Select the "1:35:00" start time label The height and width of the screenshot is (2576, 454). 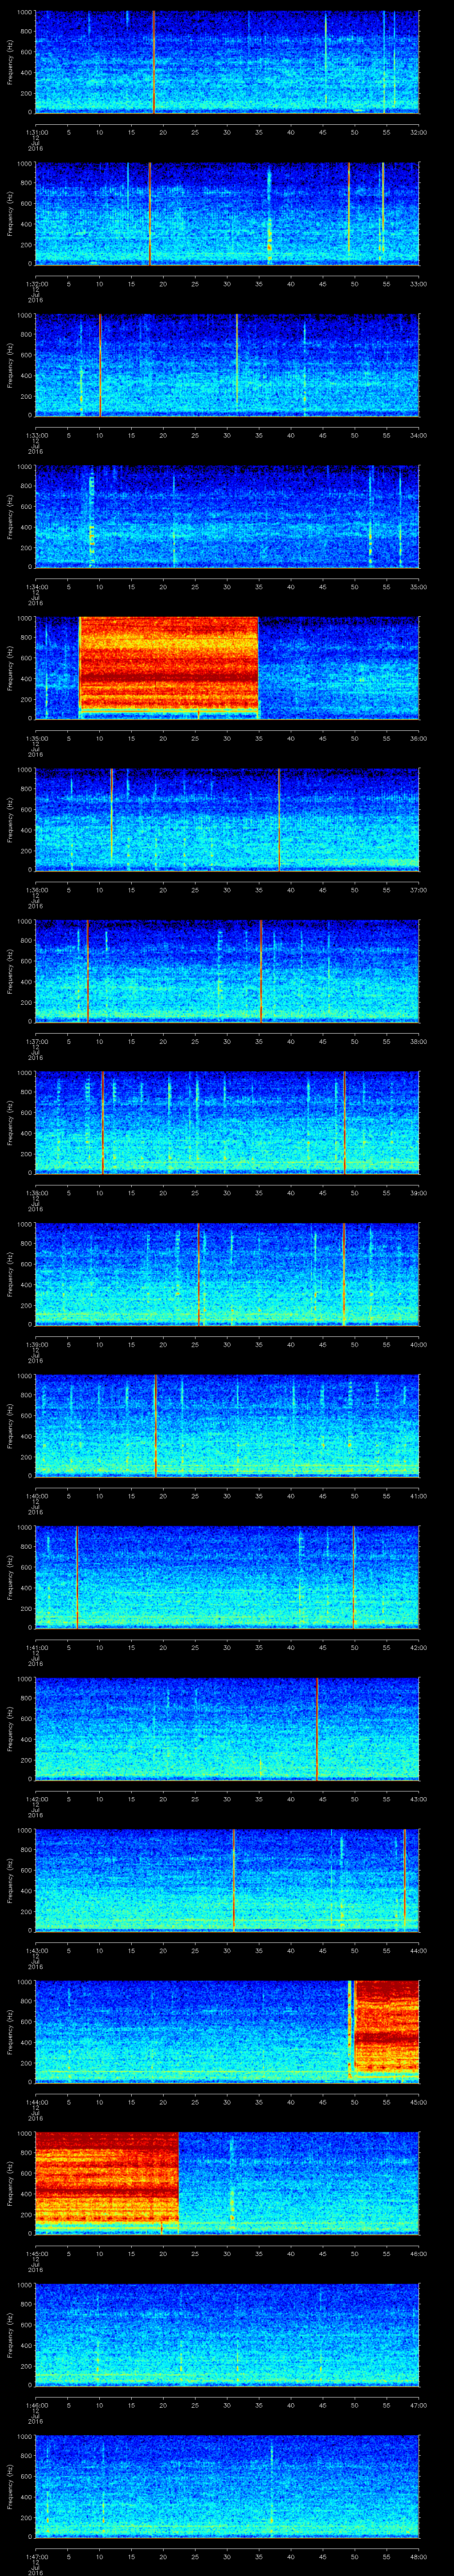36,738
